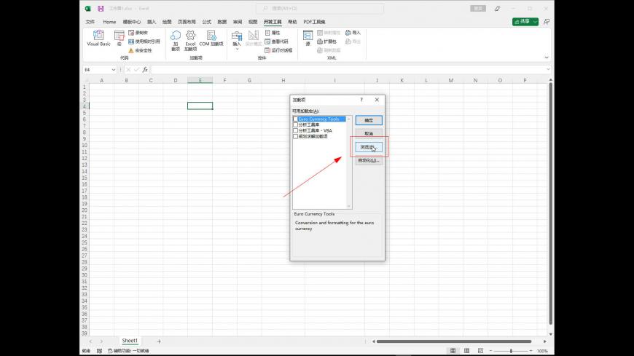The image size is (634, 356).
Task: Tick the 规划求解加载项 checkbox
Action: coord(295,136)
